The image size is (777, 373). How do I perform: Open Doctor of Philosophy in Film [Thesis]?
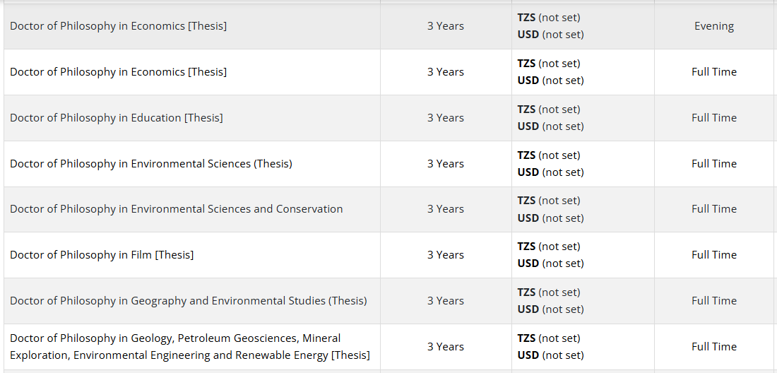tap(102, 255)
